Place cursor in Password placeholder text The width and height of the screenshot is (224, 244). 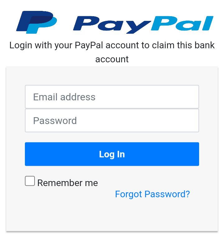[55, 121]
